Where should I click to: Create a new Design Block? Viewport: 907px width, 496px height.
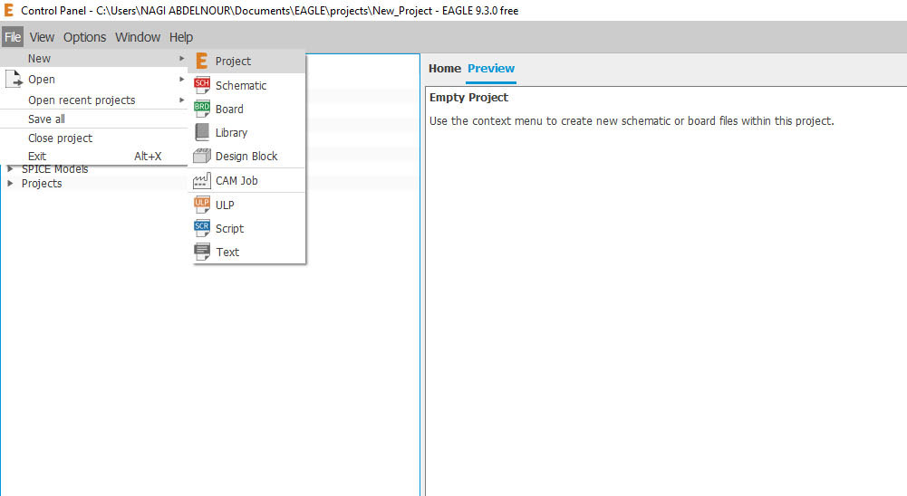(x=247, y=156)
